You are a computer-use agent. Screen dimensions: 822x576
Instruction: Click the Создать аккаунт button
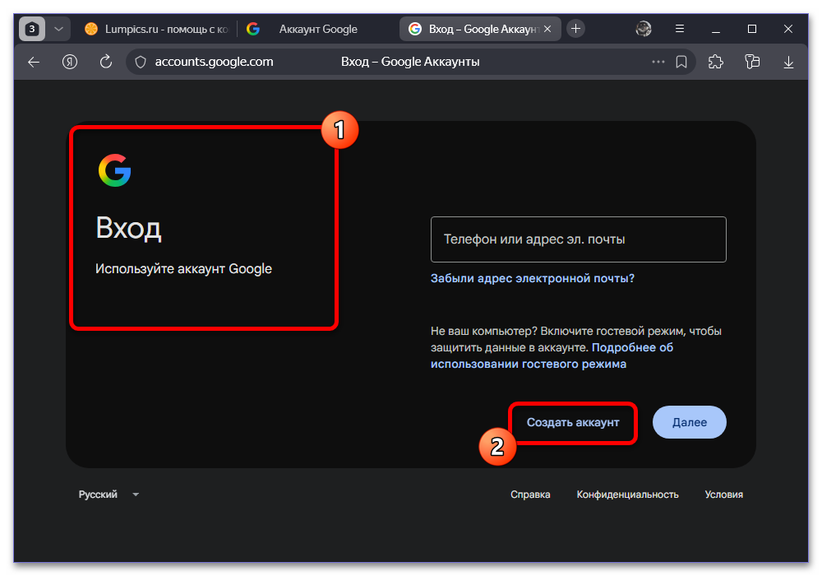[x=573, y=422]
